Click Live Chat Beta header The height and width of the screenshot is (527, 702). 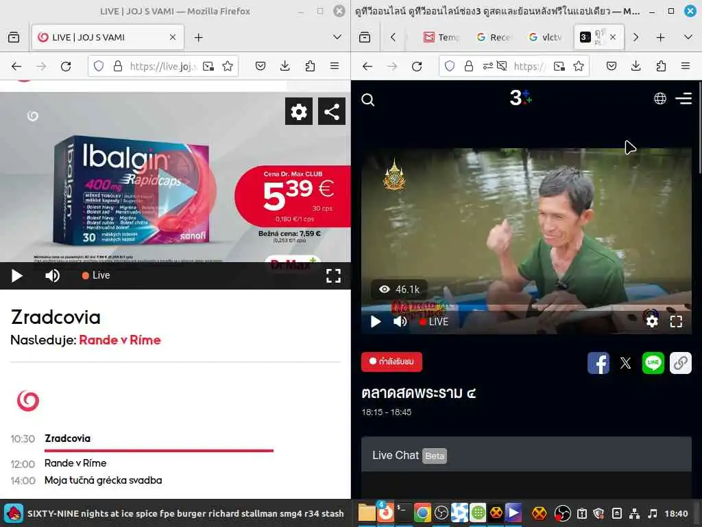pyautogui.click(x=526, y=455)
